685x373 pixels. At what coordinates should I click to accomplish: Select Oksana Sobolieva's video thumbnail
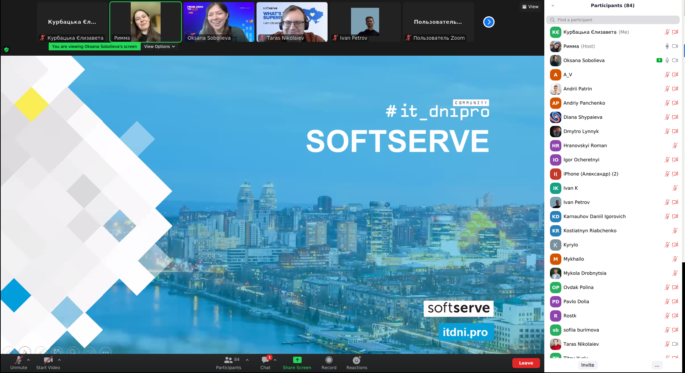coord(219,22)
